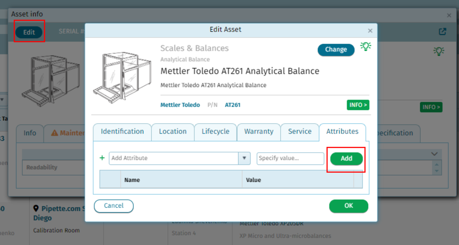Click Cancel in Edit Asset dialog
This screenshot has height=245, width=459.
114,206
